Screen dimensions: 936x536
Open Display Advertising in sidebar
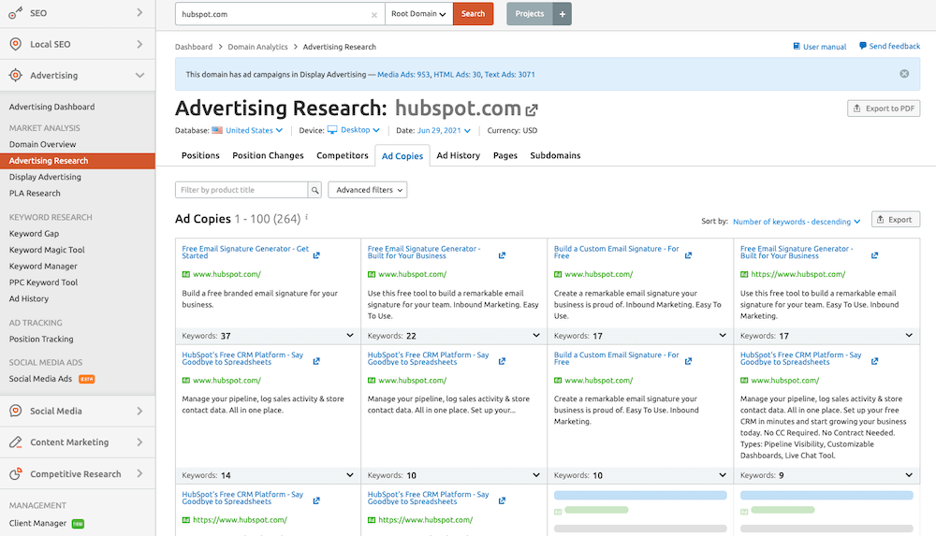click(45, 177)
